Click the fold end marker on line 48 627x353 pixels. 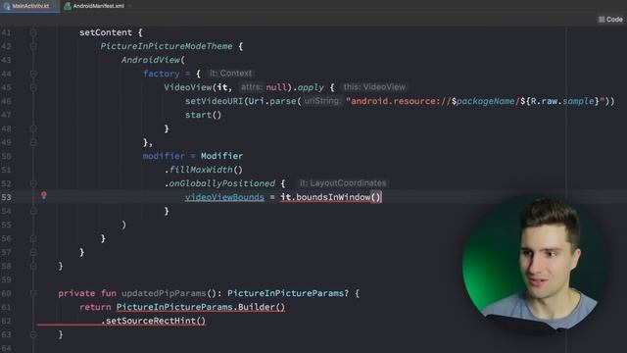(33, 128)
